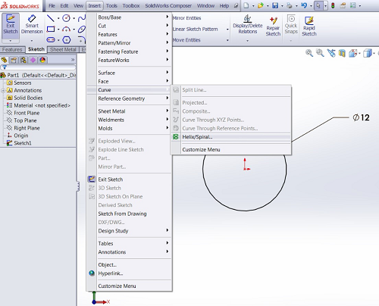Click the feature tree filter field

click(38, 67)
